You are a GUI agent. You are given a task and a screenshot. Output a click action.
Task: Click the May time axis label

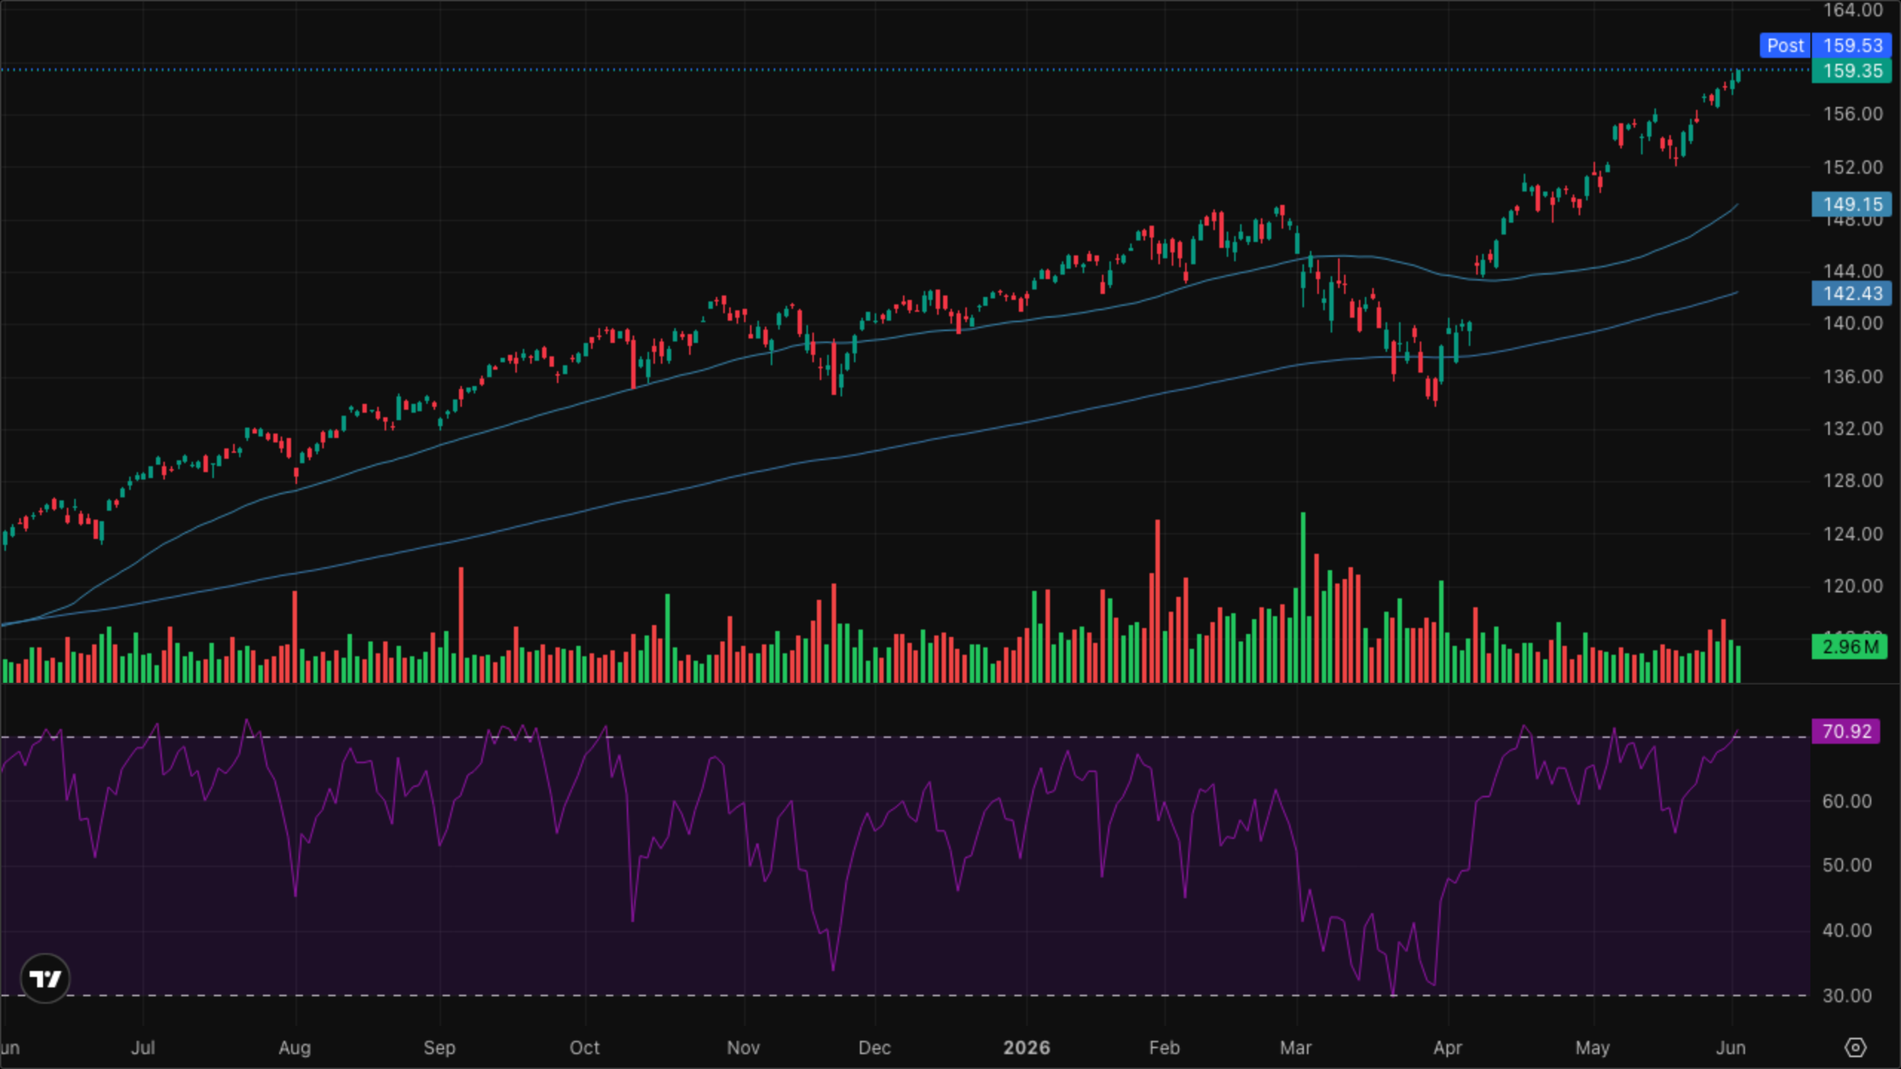point(1593,1047)
